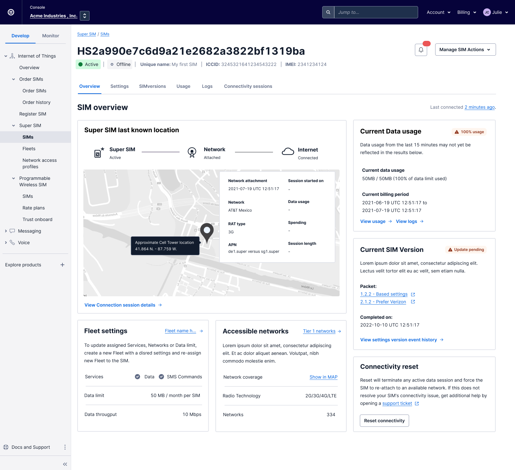Click the Jump to search field
This screenshot has height=470, width=515.
[376, 12]
